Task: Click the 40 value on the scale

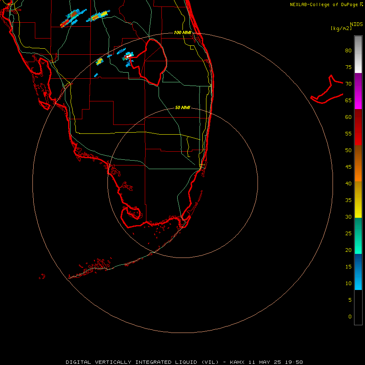Action: (x=348, y=184)
